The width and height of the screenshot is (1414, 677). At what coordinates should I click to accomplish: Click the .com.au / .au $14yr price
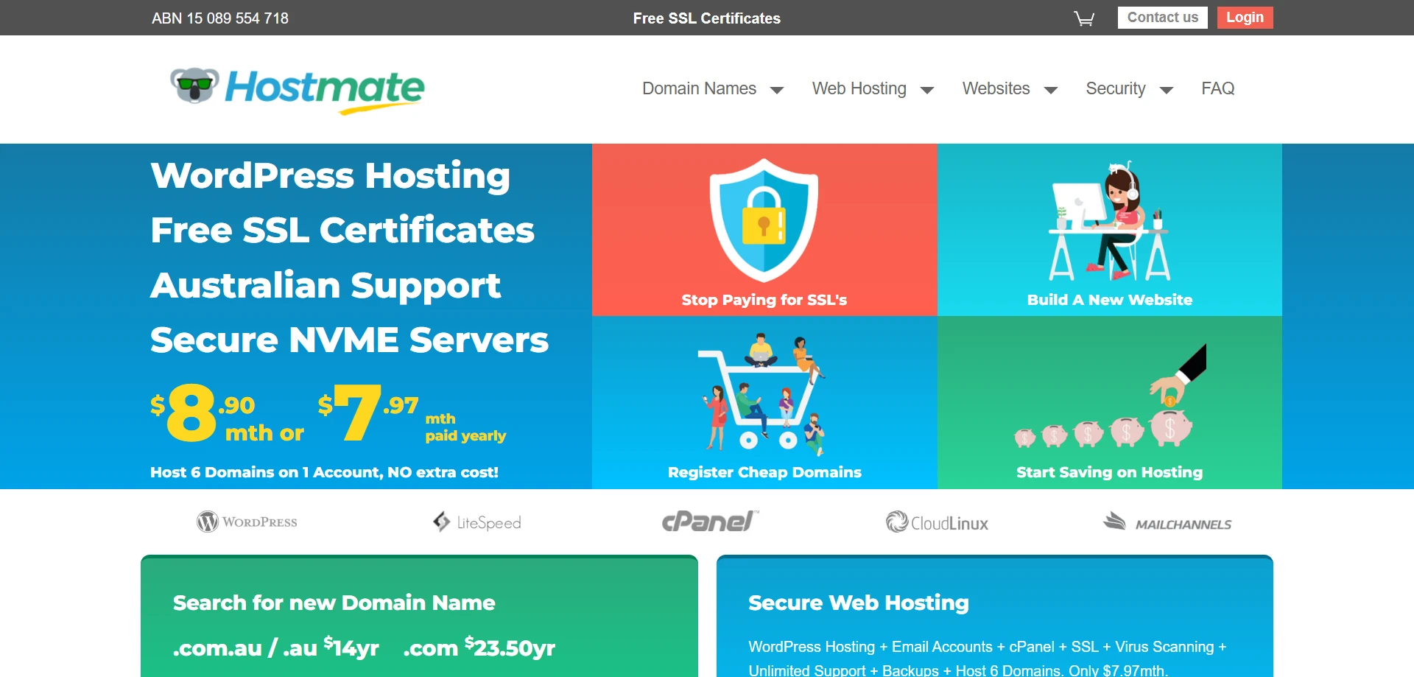click(275, 648)
